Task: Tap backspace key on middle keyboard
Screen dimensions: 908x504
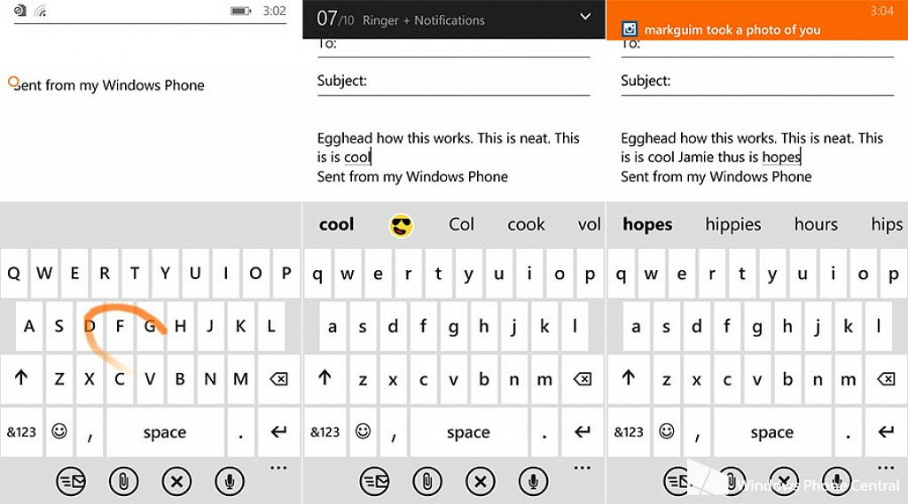Action: tap(582, 379)
